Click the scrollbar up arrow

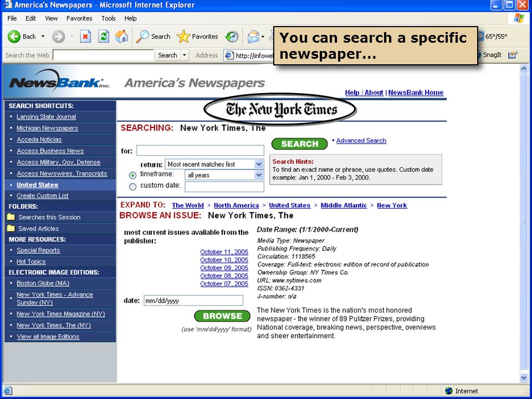pyautogui.click(x=524, y=69)
